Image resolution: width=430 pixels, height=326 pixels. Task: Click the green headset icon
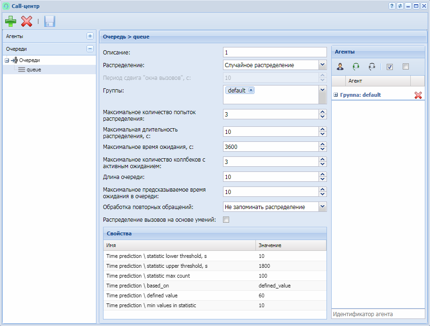[x=356, y=67]
